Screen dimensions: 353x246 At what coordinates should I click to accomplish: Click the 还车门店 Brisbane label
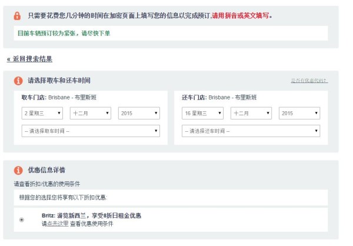coord(219,98)
